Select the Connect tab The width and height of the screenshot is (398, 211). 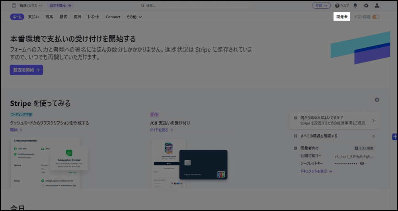pyautogui.click(x=113, y=17)
